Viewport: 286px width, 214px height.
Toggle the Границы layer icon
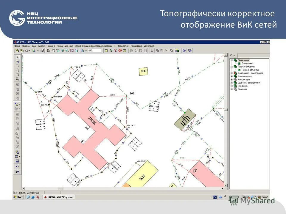pos(235,89)
